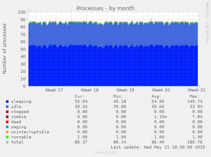211x157 pixels.
Task: Click the paging legend color swatch
Action: pos(7,127)
